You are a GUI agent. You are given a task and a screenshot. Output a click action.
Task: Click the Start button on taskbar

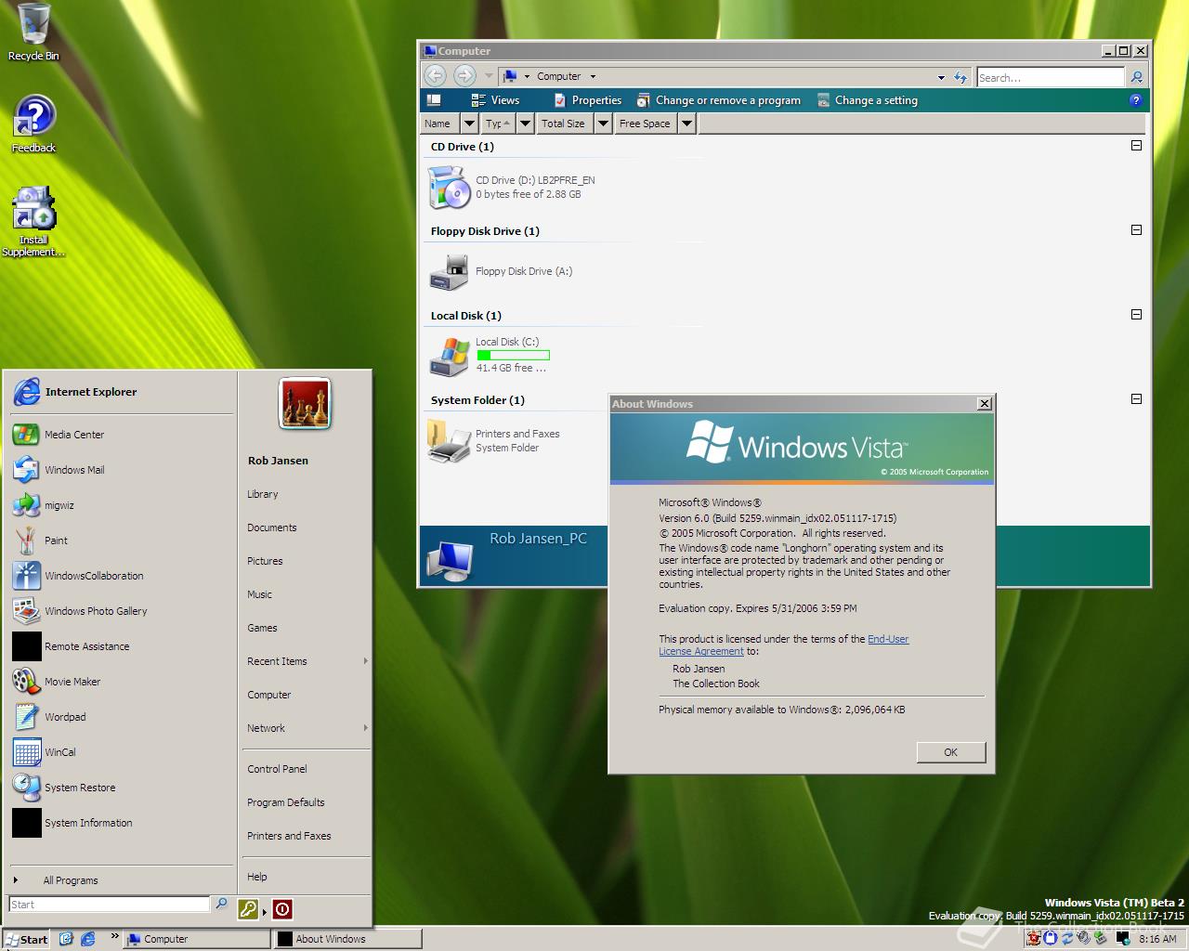[26, 939]
